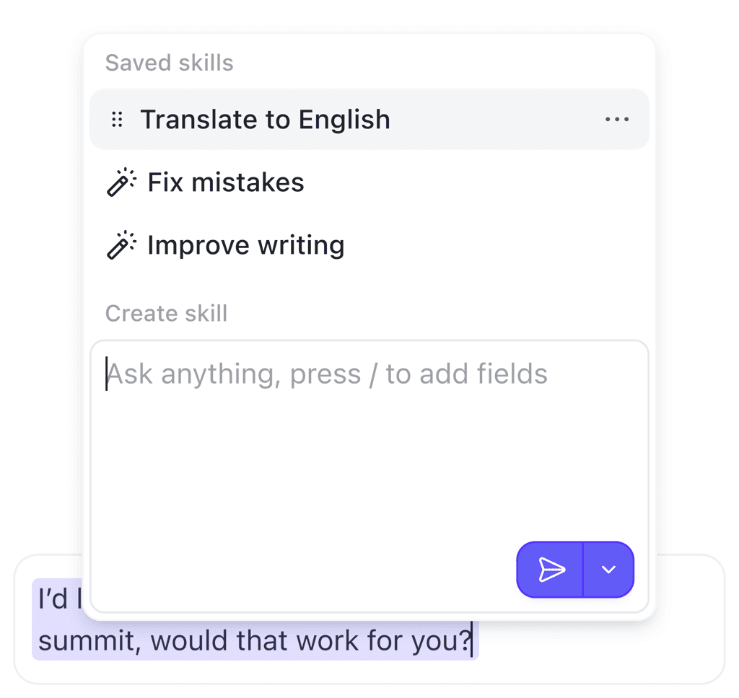Click the Create skill label
This screenshot has height=698, width=739.
click(x=166, y=313)
